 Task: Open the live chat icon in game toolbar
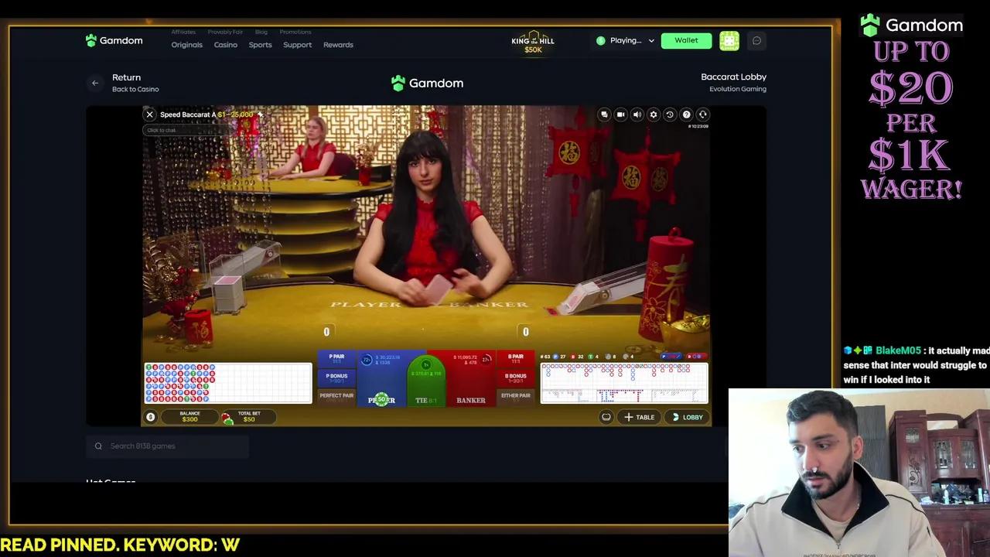[605, 114]
